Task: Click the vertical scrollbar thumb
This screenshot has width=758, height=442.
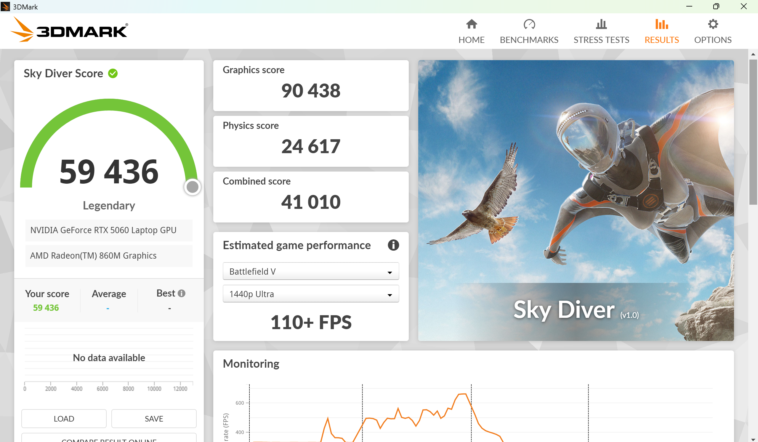Action: (x=753, y=132)
